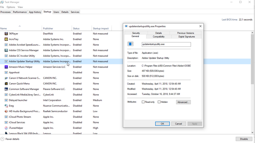This screenshot has width=255, height=143.
Task: Click the Canon Quick Menu icon
Action: (x=6, y=84)
